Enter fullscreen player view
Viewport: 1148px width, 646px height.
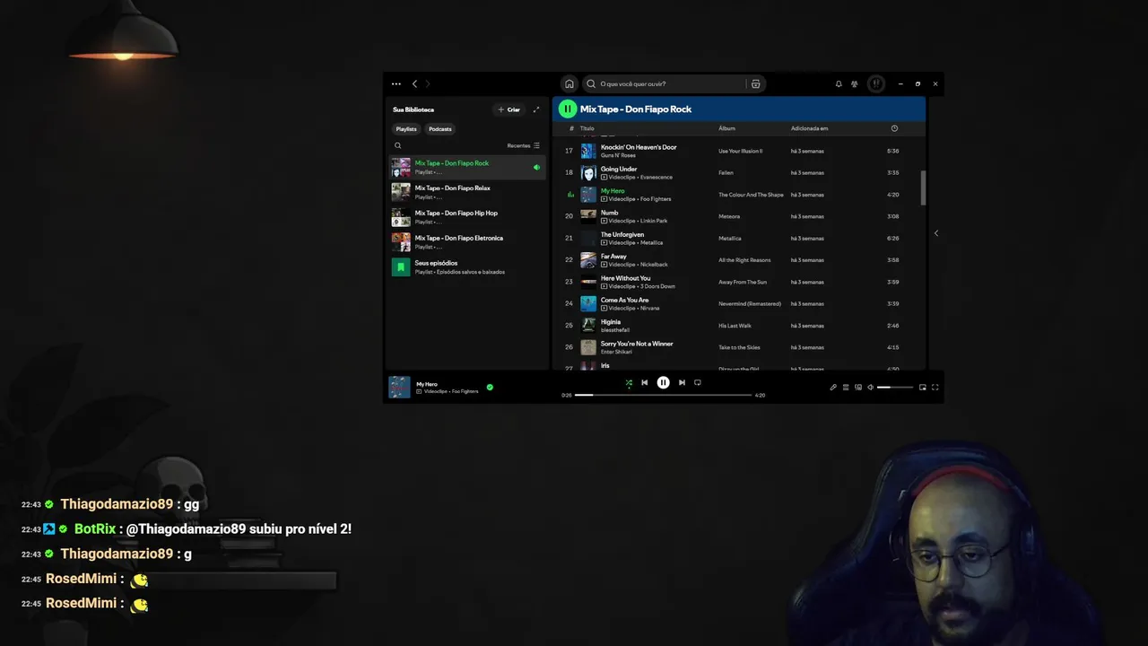click(x=935, y=388)
